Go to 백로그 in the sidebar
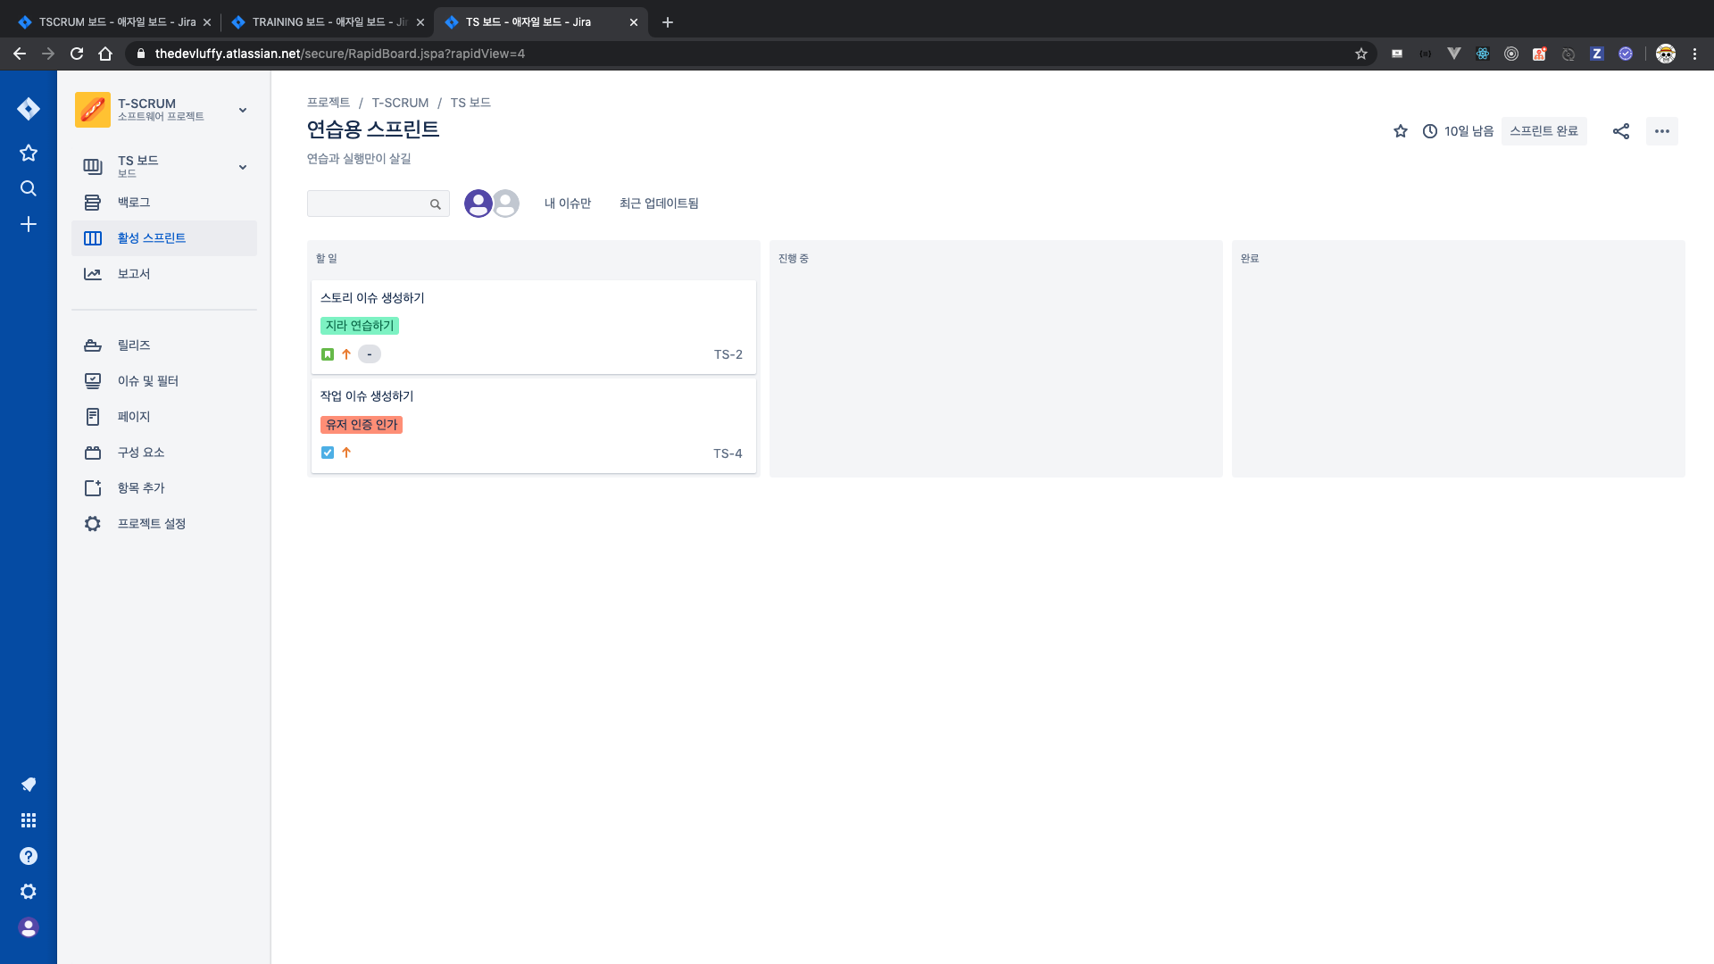This screenshot has height=964, width=1714. 134,203
